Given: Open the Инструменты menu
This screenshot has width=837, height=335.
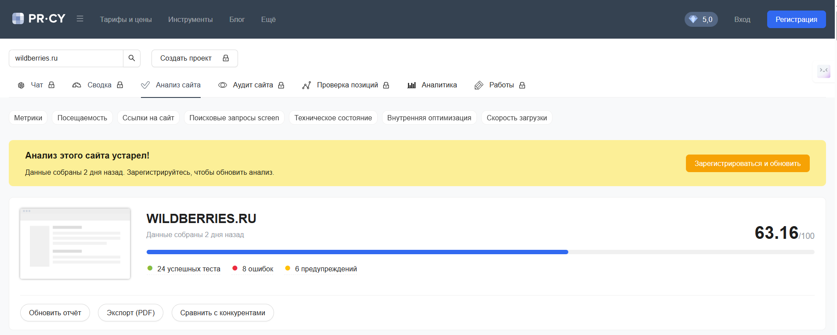Looking at the screenshot, I should (x=190, y=19).
